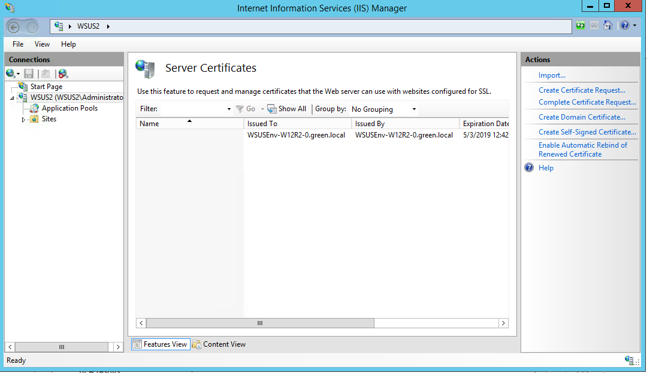Screen dimensions: 647x373
Task: Click the Forward navigation arrow button
Action: tap(32, 27)
